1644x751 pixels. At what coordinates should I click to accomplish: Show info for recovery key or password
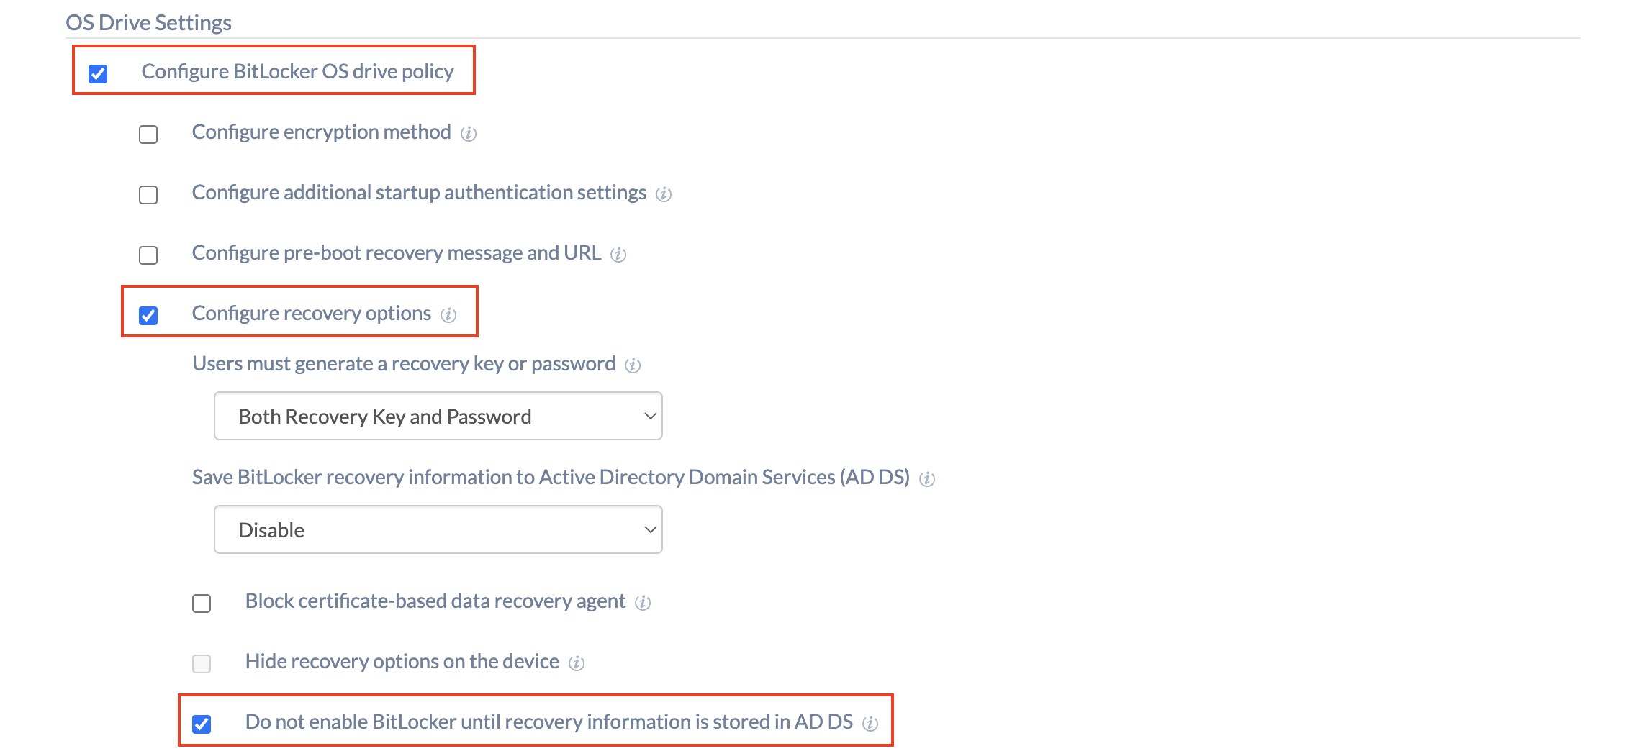pos(633,365)
